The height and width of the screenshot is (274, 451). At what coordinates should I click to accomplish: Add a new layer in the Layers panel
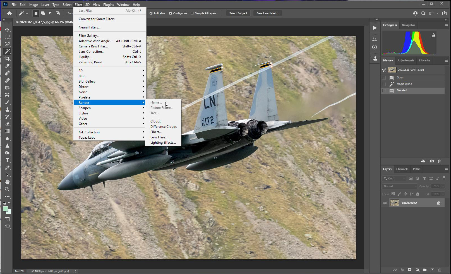point(432,270)
